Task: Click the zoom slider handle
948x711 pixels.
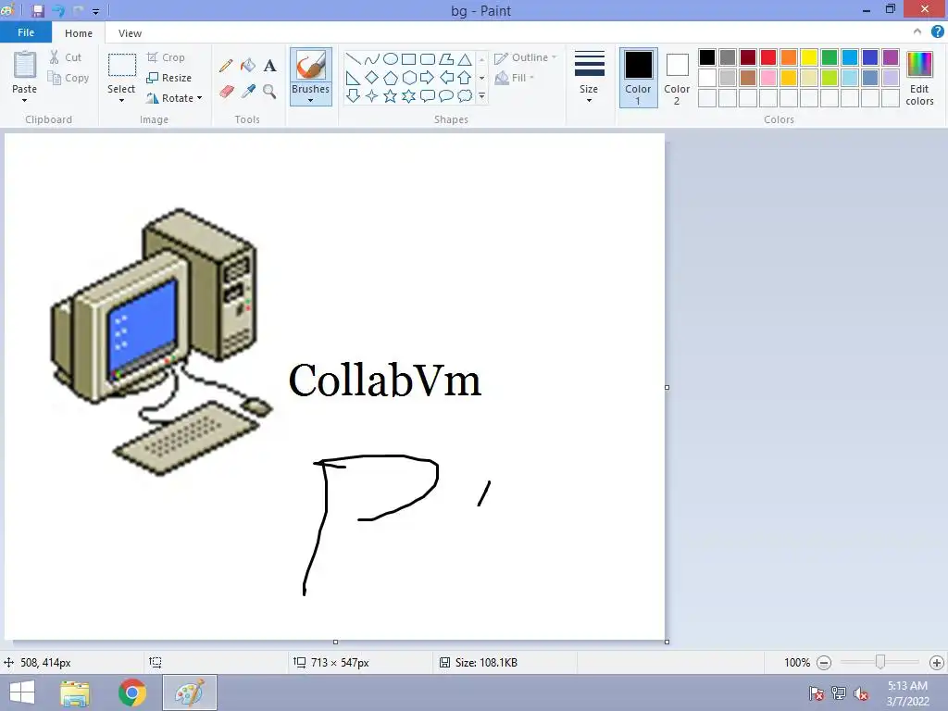Action: tap(880, 663)
